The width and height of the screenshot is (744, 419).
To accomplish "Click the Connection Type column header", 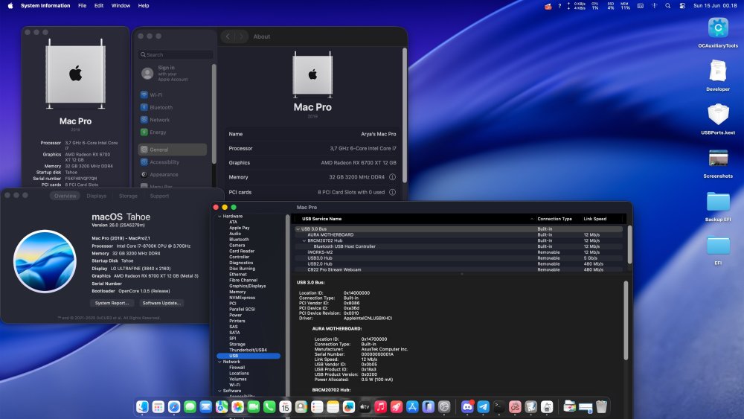I will pos(554,219).
